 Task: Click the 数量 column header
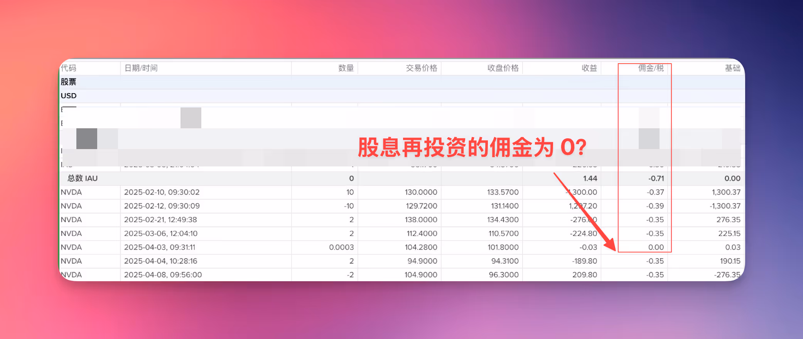pyautogui.click(x=346, y=68)
